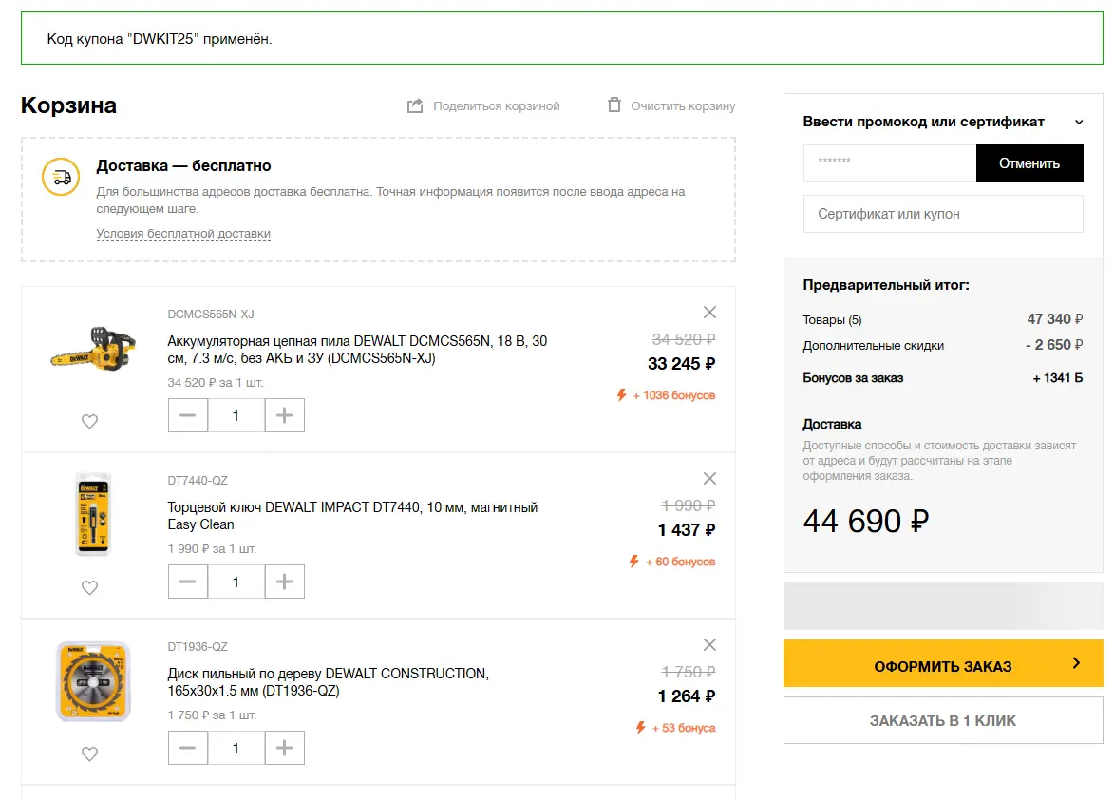This screenshot has width=1114, height=801.
Task: Open the Диск пильный DEWALT CONSTRUCTION title
Action: coord(329,682)
